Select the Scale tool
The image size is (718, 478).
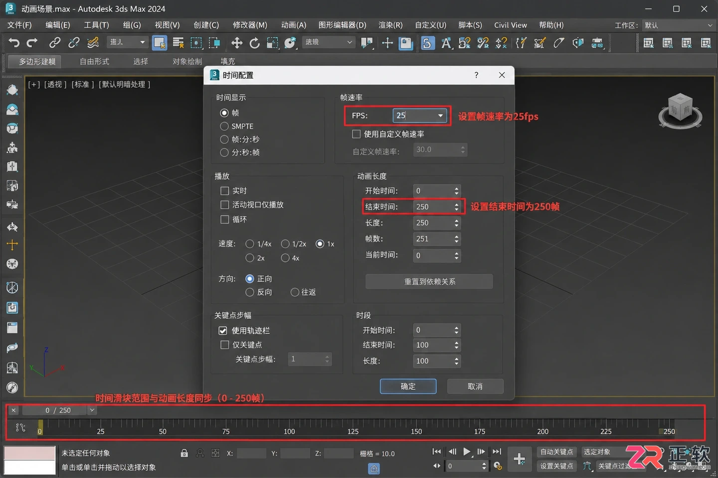[273, 43]
